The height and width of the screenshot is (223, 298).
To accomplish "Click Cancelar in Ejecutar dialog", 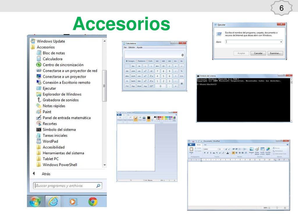I will (258, 53).
